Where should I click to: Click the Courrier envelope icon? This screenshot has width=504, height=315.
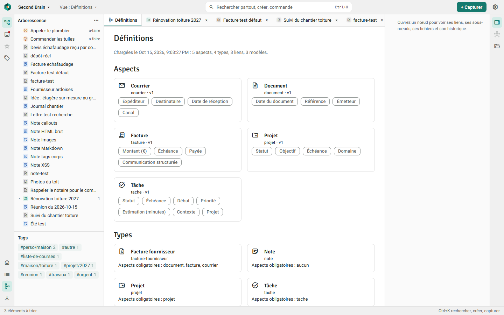pyautogui.click(x=122, y=85)
